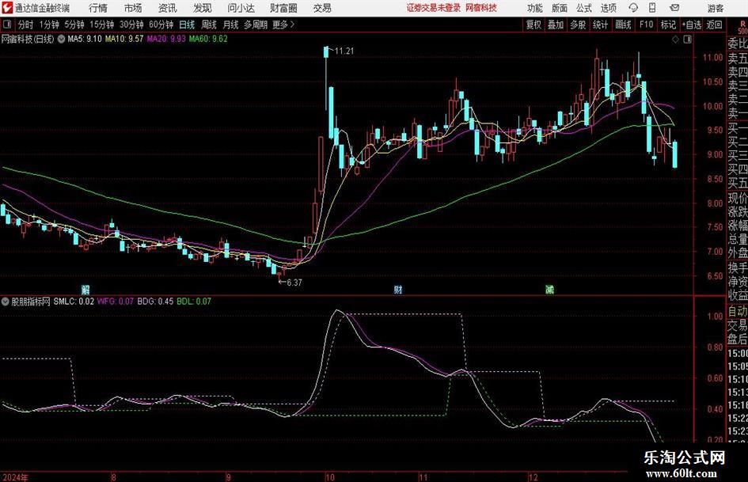The width and height of the screenshot is (748, 482).
Task: Click the 减 event marker on chart
Action: click(549, 289)
